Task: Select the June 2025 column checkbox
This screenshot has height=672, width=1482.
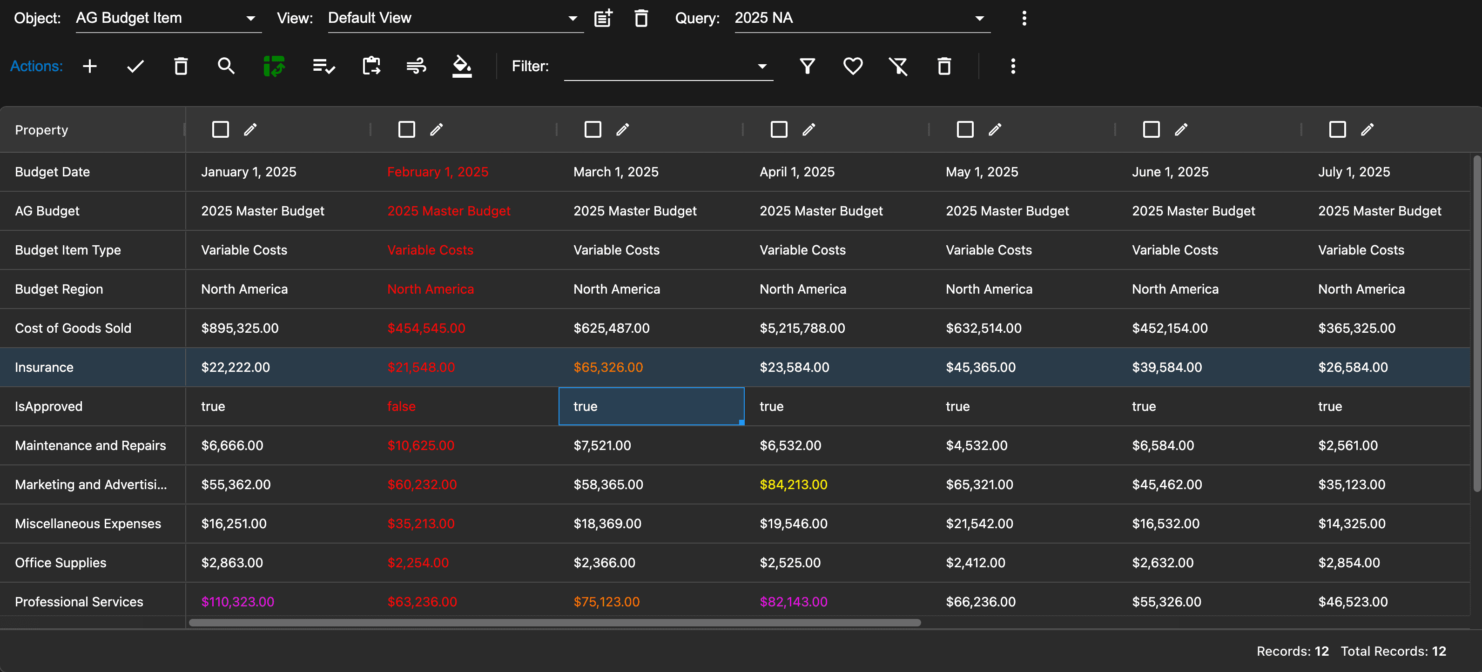Action: coord(1151,129)
